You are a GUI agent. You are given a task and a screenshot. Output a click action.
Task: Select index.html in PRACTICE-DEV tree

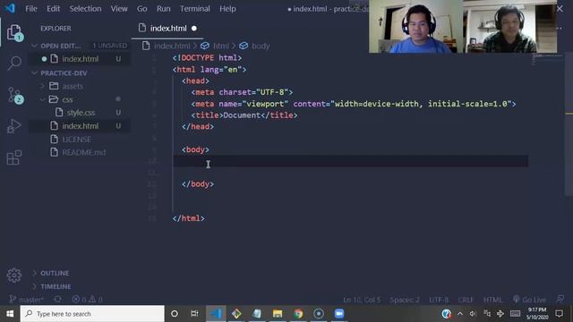80,126
